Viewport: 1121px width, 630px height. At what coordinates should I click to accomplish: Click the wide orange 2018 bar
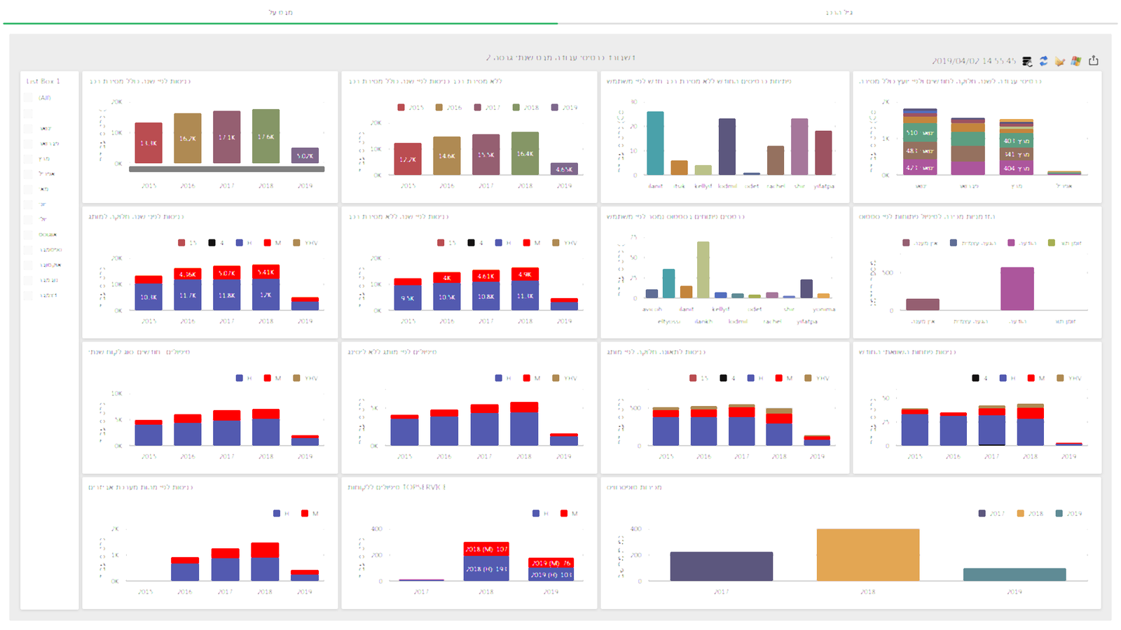867,554
